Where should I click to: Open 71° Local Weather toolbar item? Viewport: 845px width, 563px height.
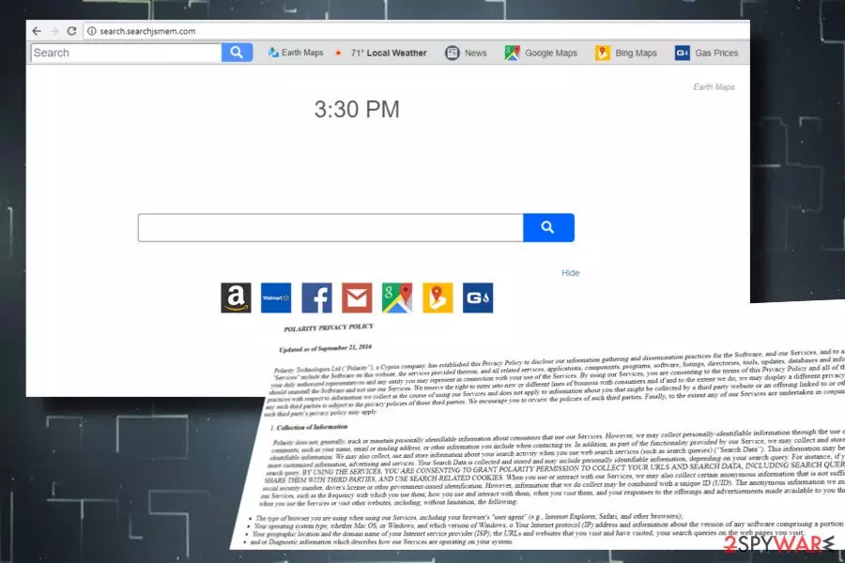[381, 53]
